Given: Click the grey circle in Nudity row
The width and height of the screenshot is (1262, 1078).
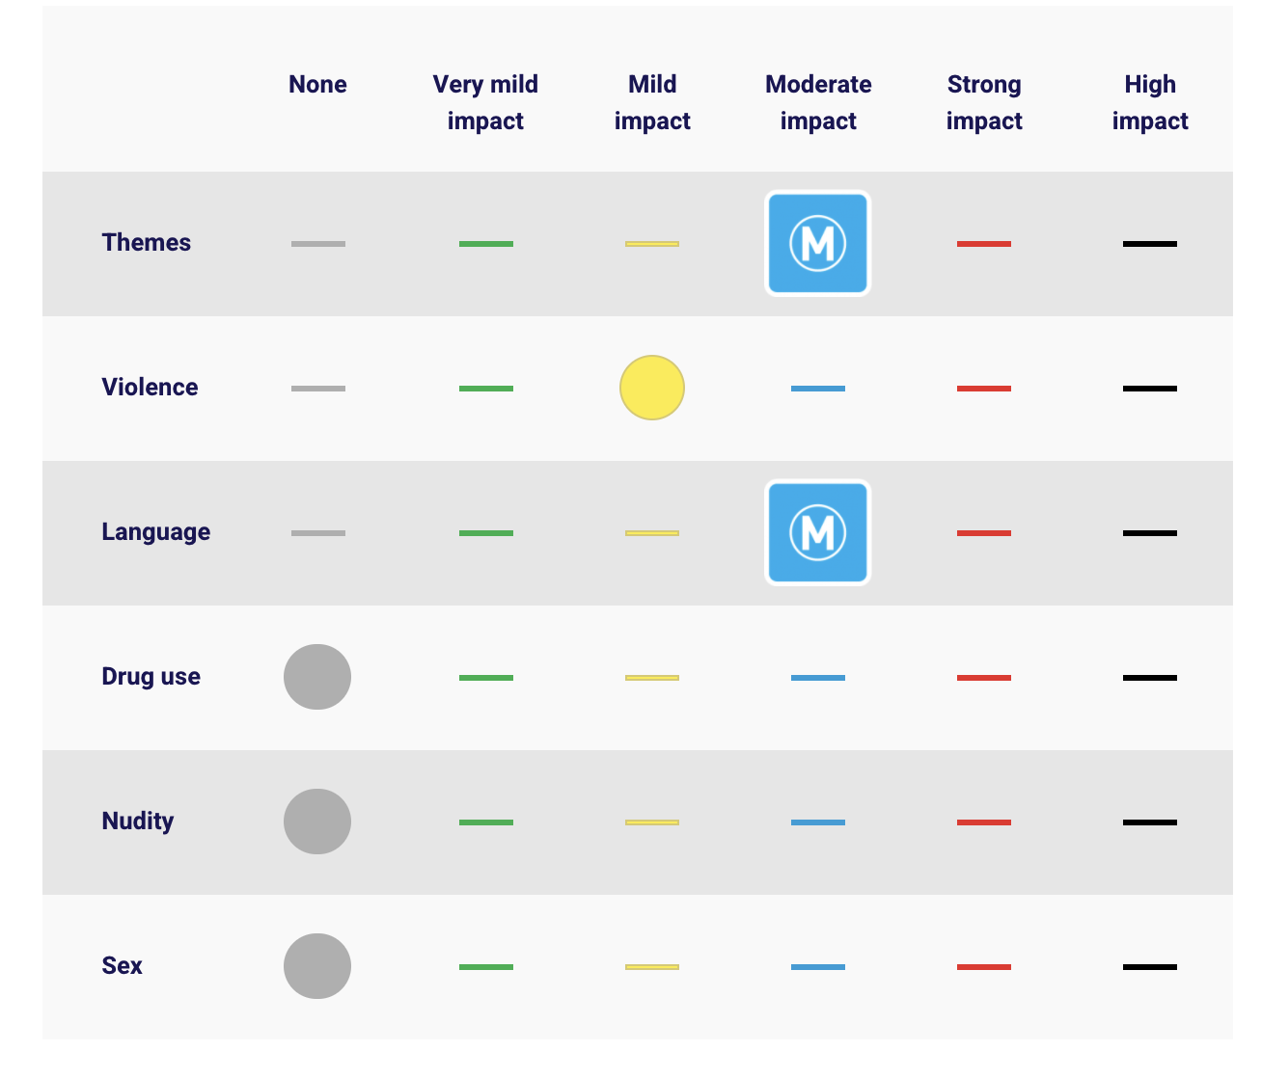Looking at the screenshot, I should pyautogui.click(x=317, y=822).
